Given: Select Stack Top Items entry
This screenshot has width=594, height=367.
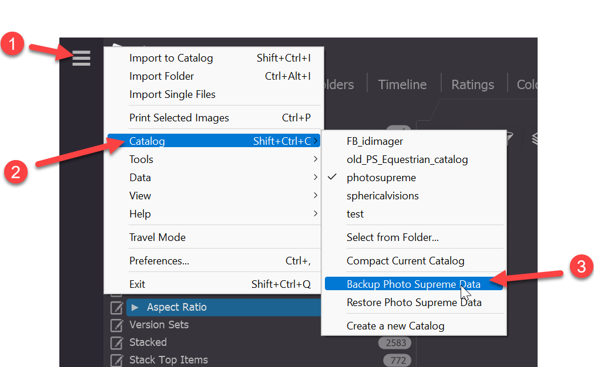Looking at the screenshot, I should click(x=169, y=360).
